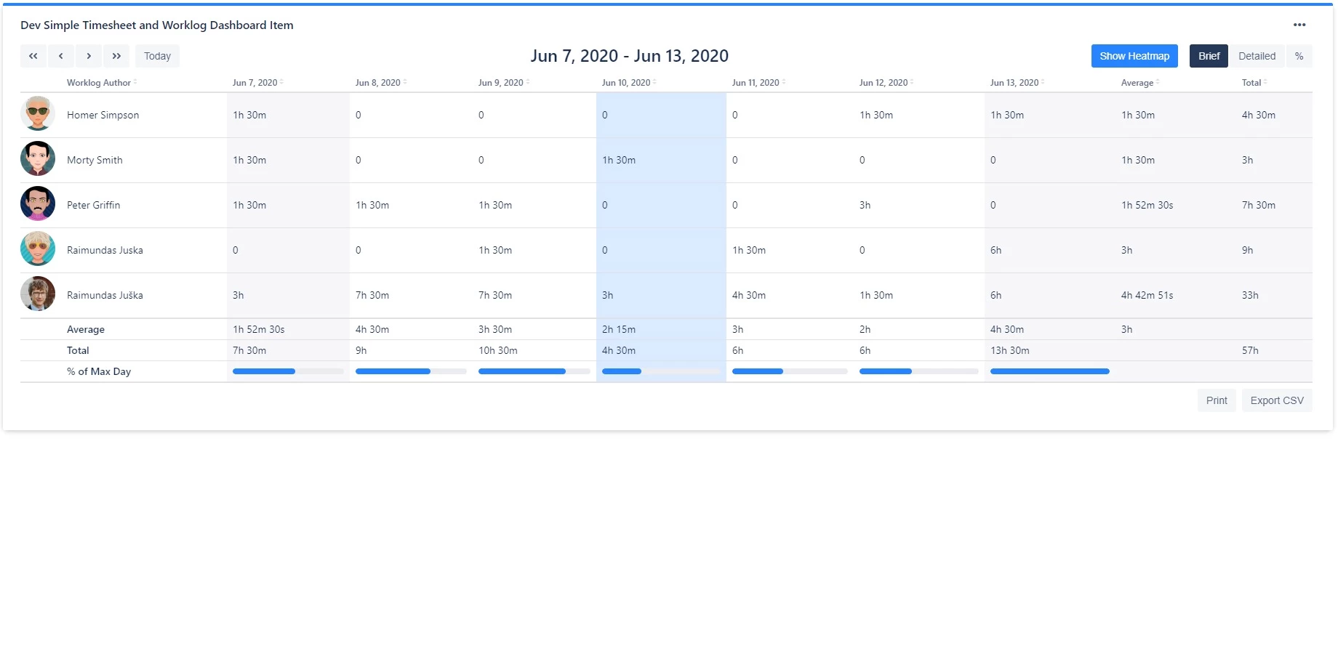The height and width of the screenshot is (654, 1338).
Task: Switch to Detailed view mode
Action: [x=1256, y=56]
